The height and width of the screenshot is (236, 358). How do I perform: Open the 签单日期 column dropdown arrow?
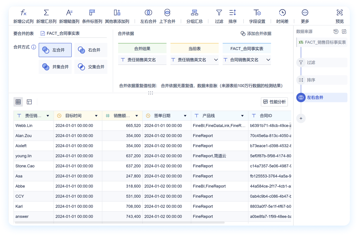(185, 116)
